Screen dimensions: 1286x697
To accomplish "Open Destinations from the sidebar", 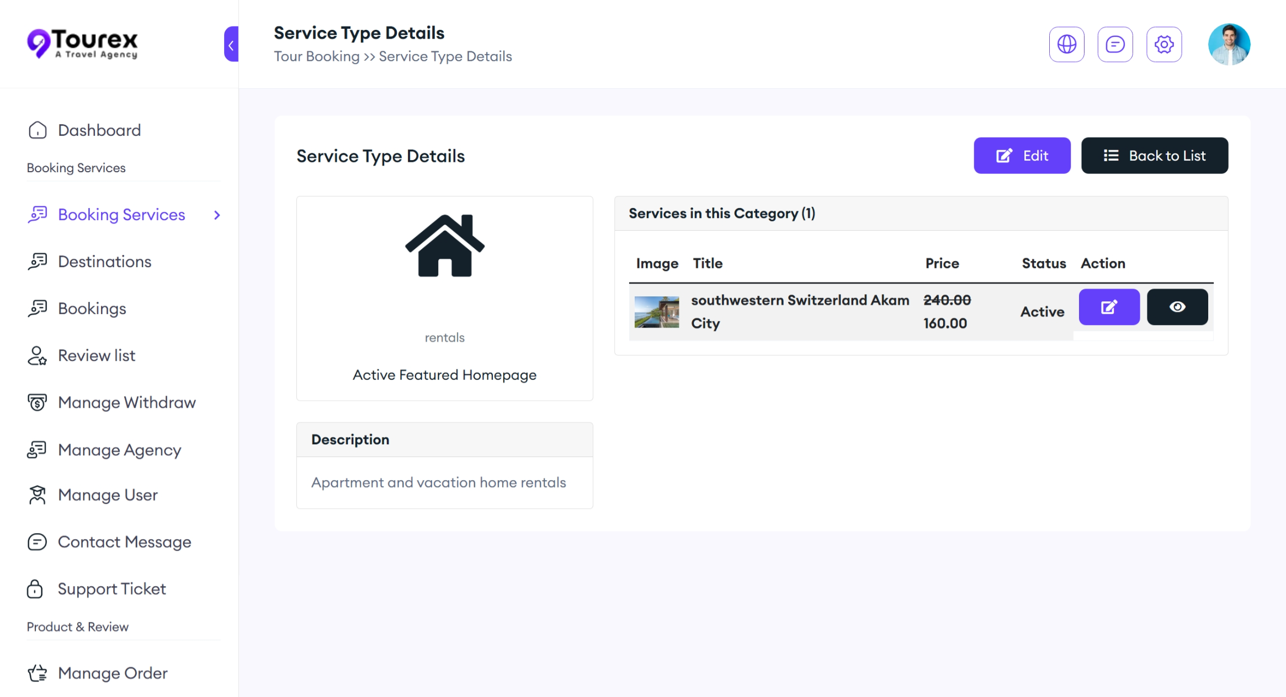I will pyautogui.click(x=104, y=262).
